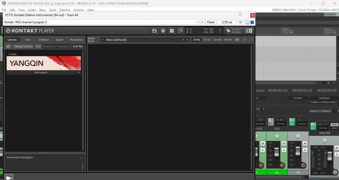Close the Instrument Navigator panel

point(81,158)
